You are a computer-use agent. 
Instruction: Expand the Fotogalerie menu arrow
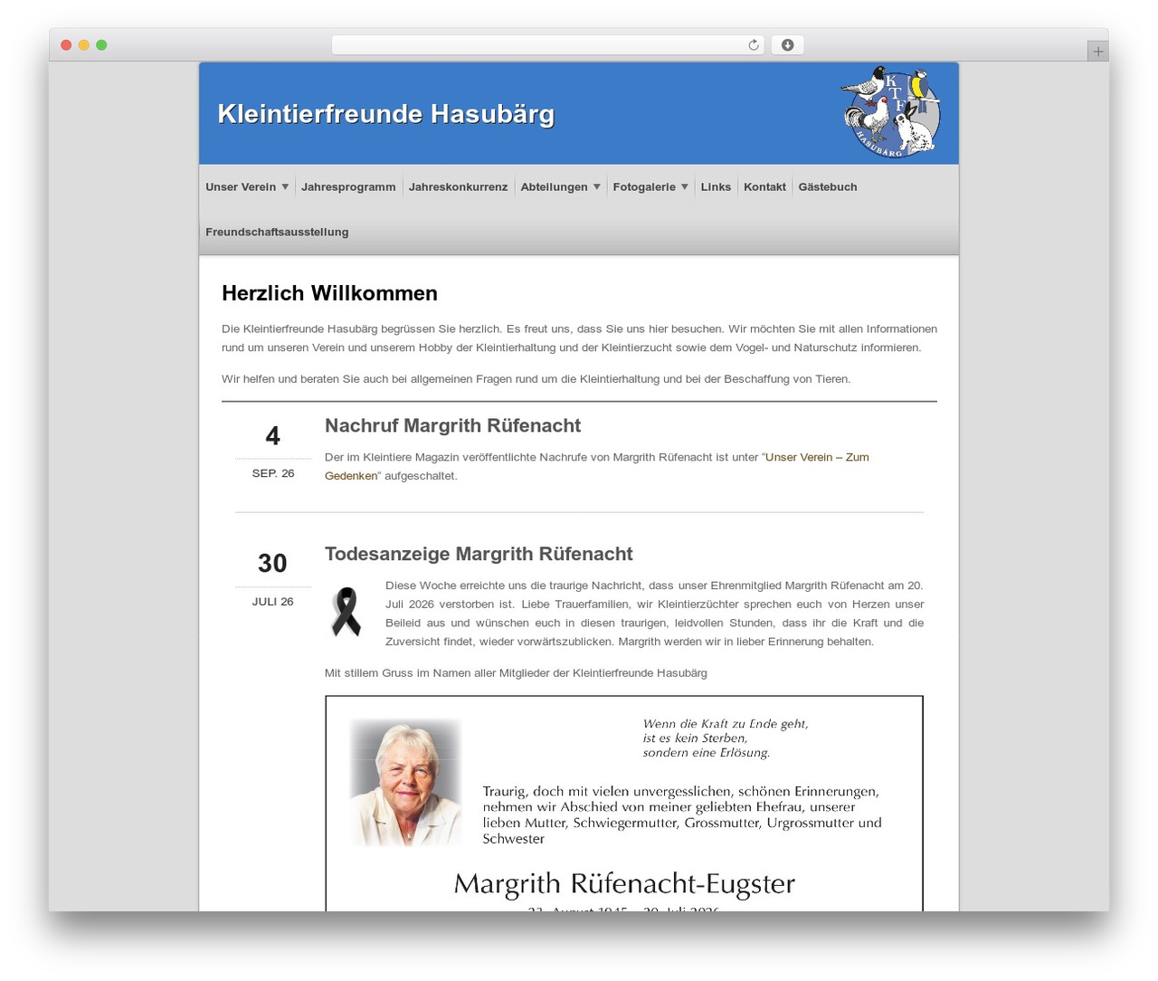coord(685,187)
